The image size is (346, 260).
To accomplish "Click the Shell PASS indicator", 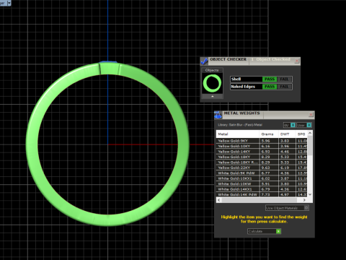I will (x=270, y=79).
